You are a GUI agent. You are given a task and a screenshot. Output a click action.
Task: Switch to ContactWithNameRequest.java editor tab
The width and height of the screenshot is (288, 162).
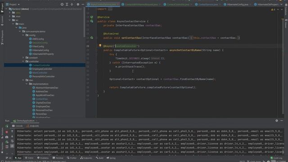[141, 4]
